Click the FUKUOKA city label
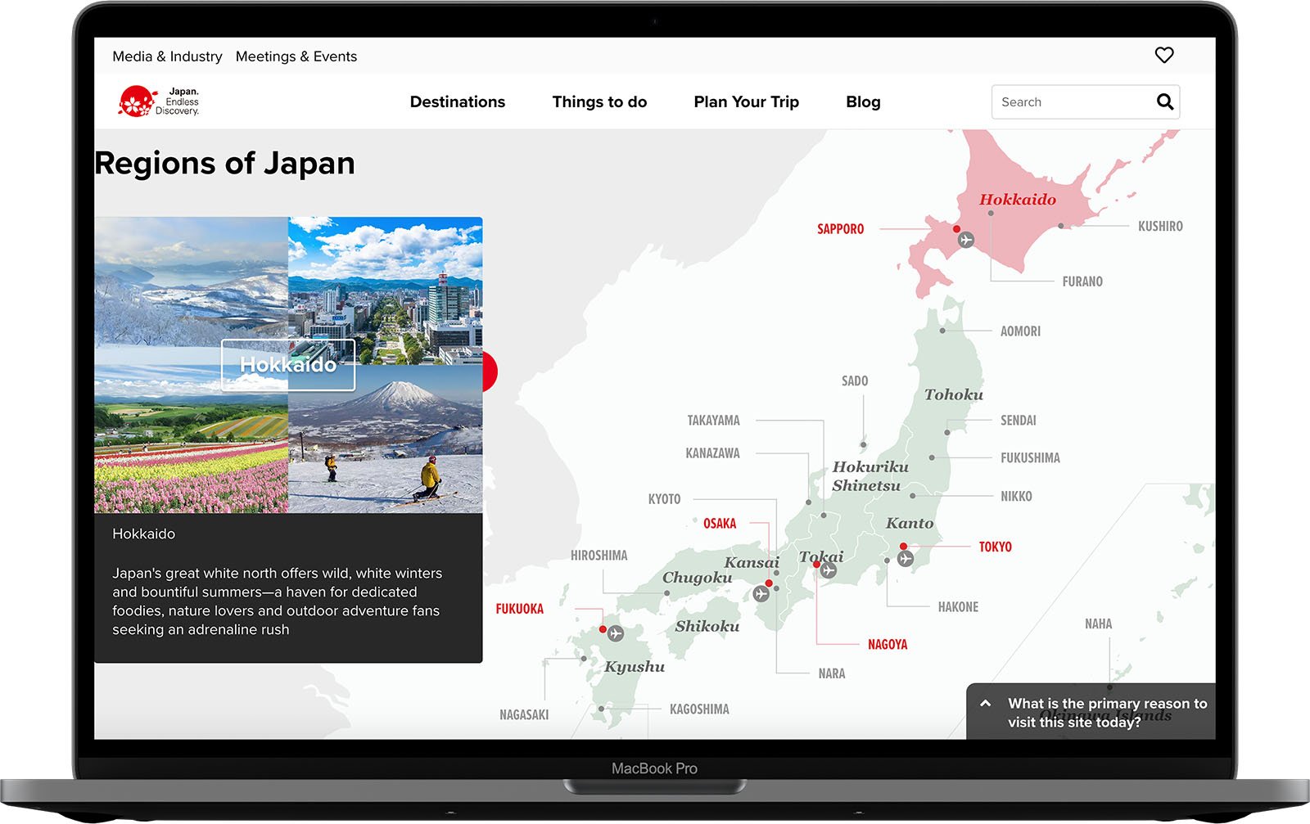Viewport: 1310px width, 824px height. click(x=519, y=609)
